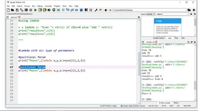Click the In [13] console prompt
Image resolution: width=198 pixels, height=111 pixels.
(147, 99)
